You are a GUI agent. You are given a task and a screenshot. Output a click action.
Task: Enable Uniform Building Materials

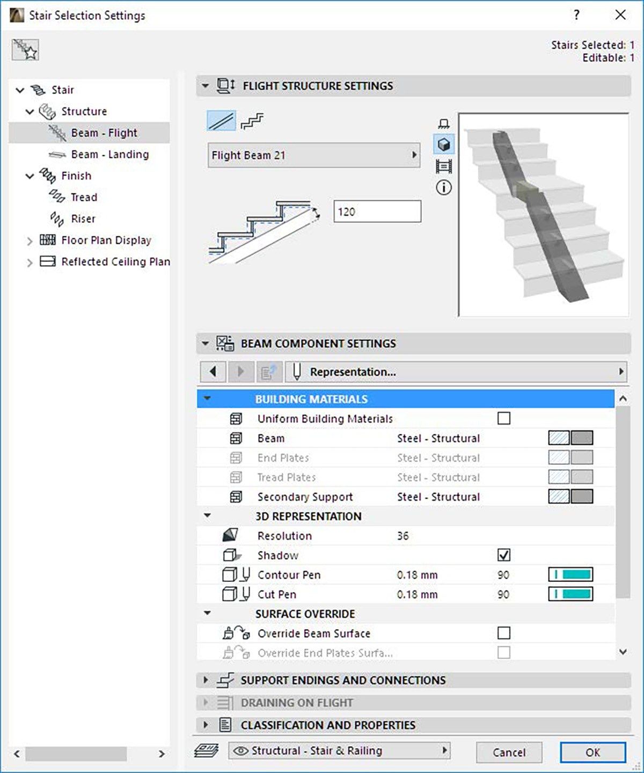[503, 418]
